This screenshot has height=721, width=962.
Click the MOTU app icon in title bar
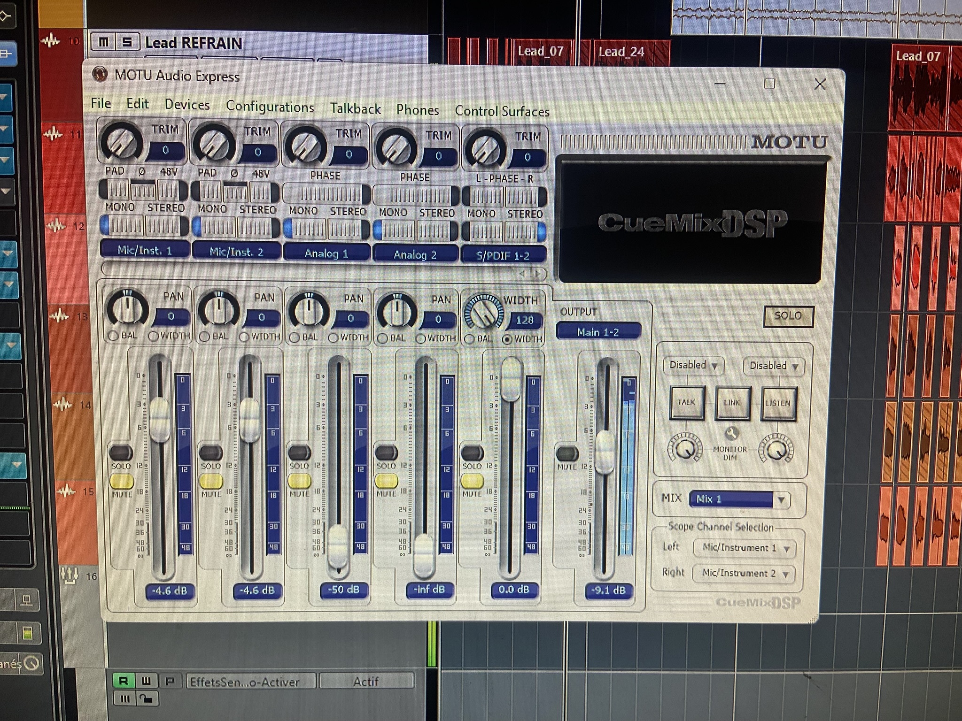pos(100,74)
